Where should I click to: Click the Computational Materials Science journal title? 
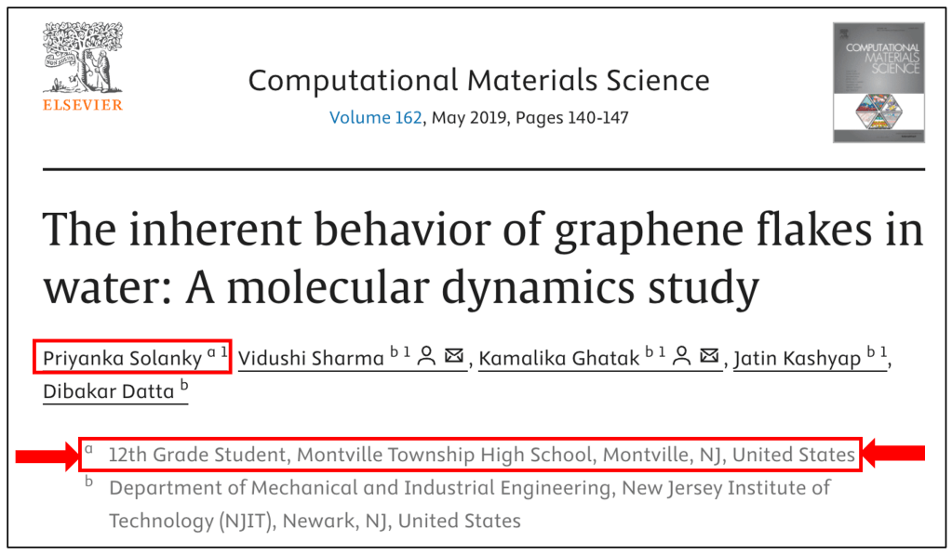[x=478, y=81]
